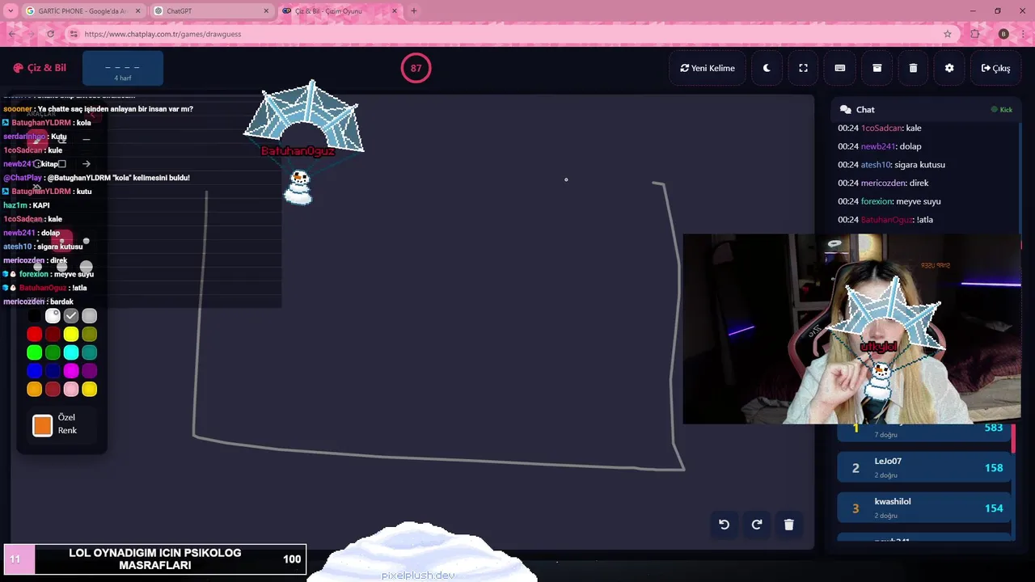
Task: Select LeJo07 in the leaderboard
Action: [924, 467]
